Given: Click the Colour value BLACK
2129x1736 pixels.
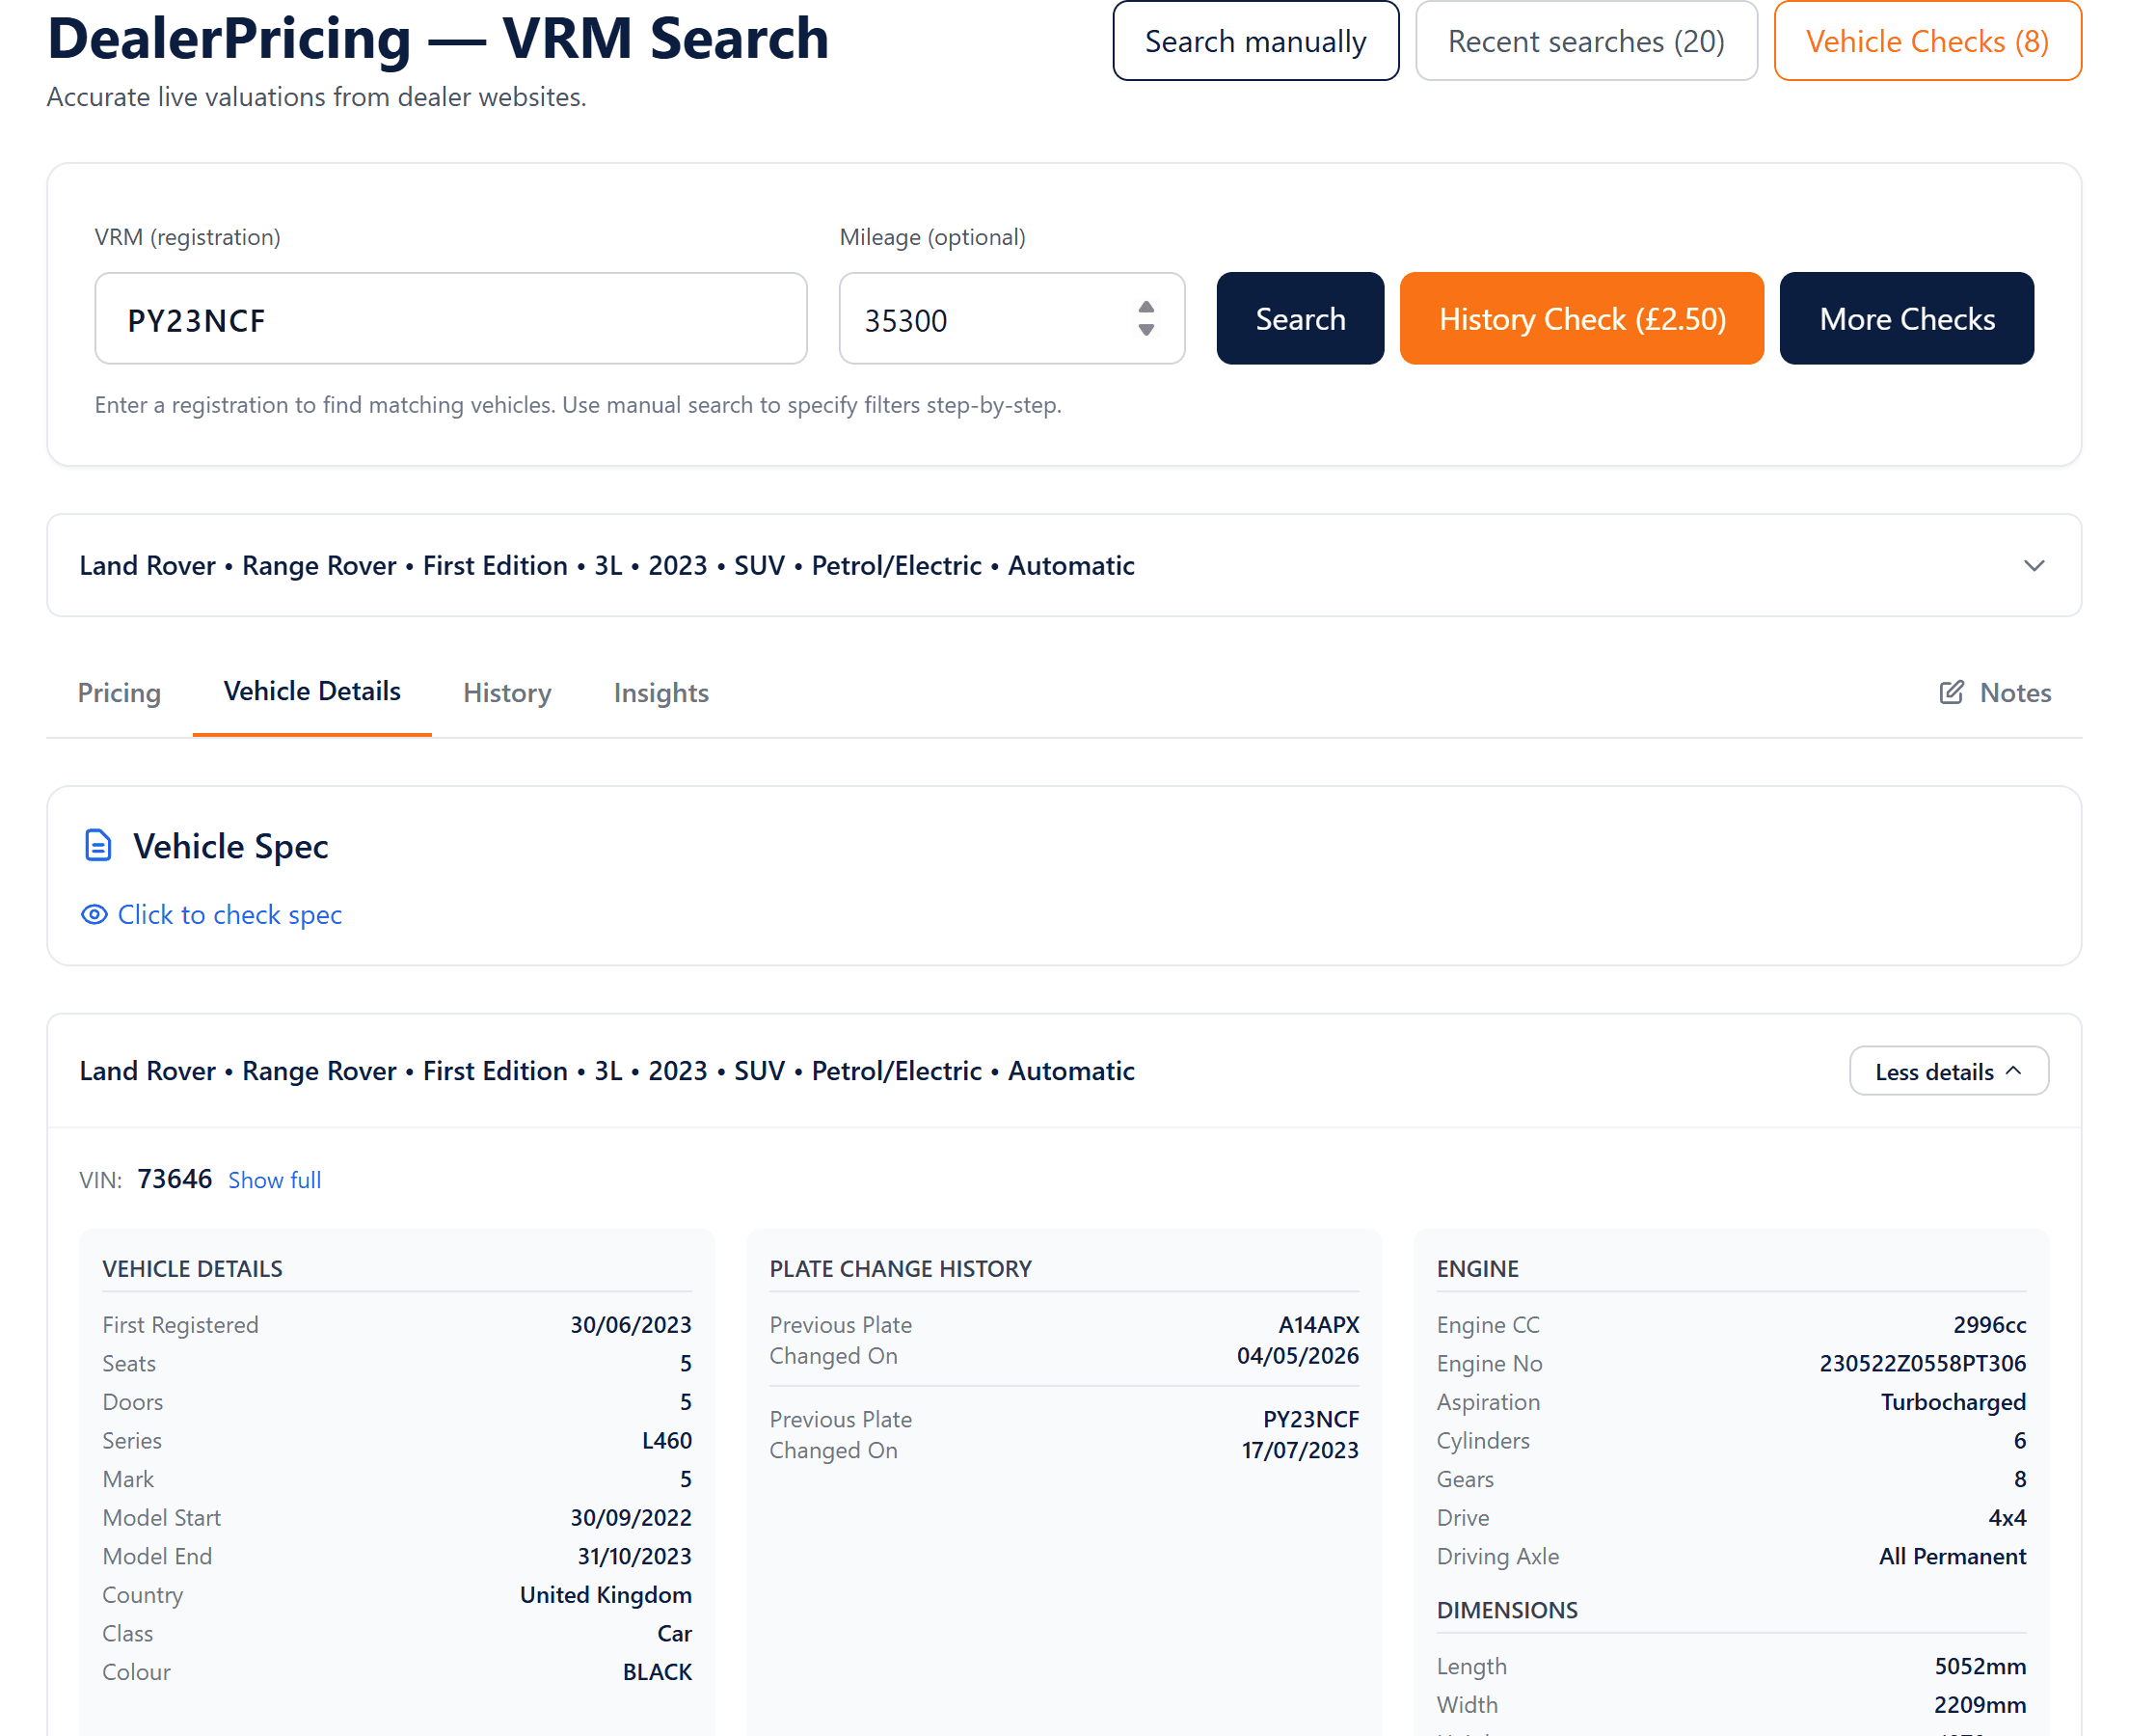Looking at the screenshot, I should (657, 1672).
